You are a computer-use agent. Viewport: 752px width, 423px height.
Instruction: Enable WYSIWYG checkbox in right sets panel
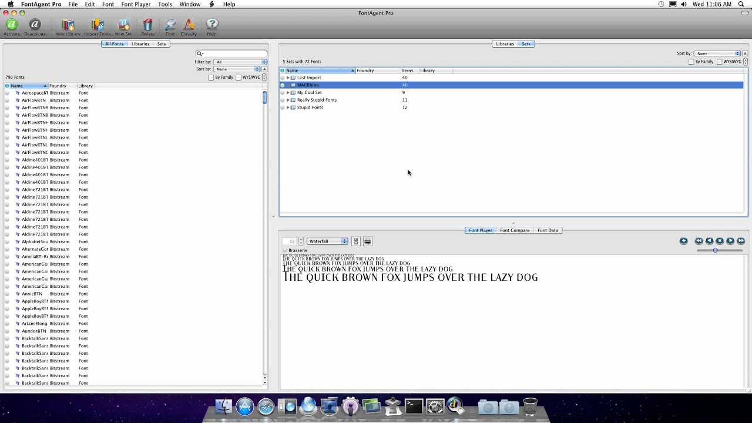tap(719, 62)
